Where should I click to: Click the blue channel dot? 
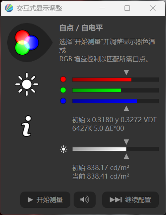pyautogui.click(x=63, y=101)
